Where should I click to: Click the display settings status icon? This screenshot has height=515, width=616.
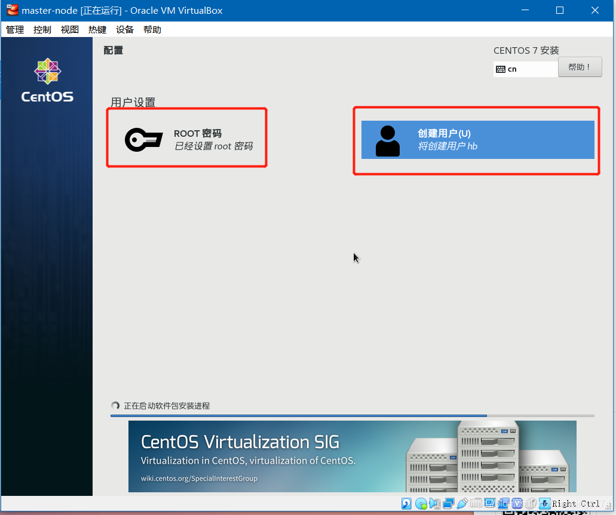click(x=490, y=502)
